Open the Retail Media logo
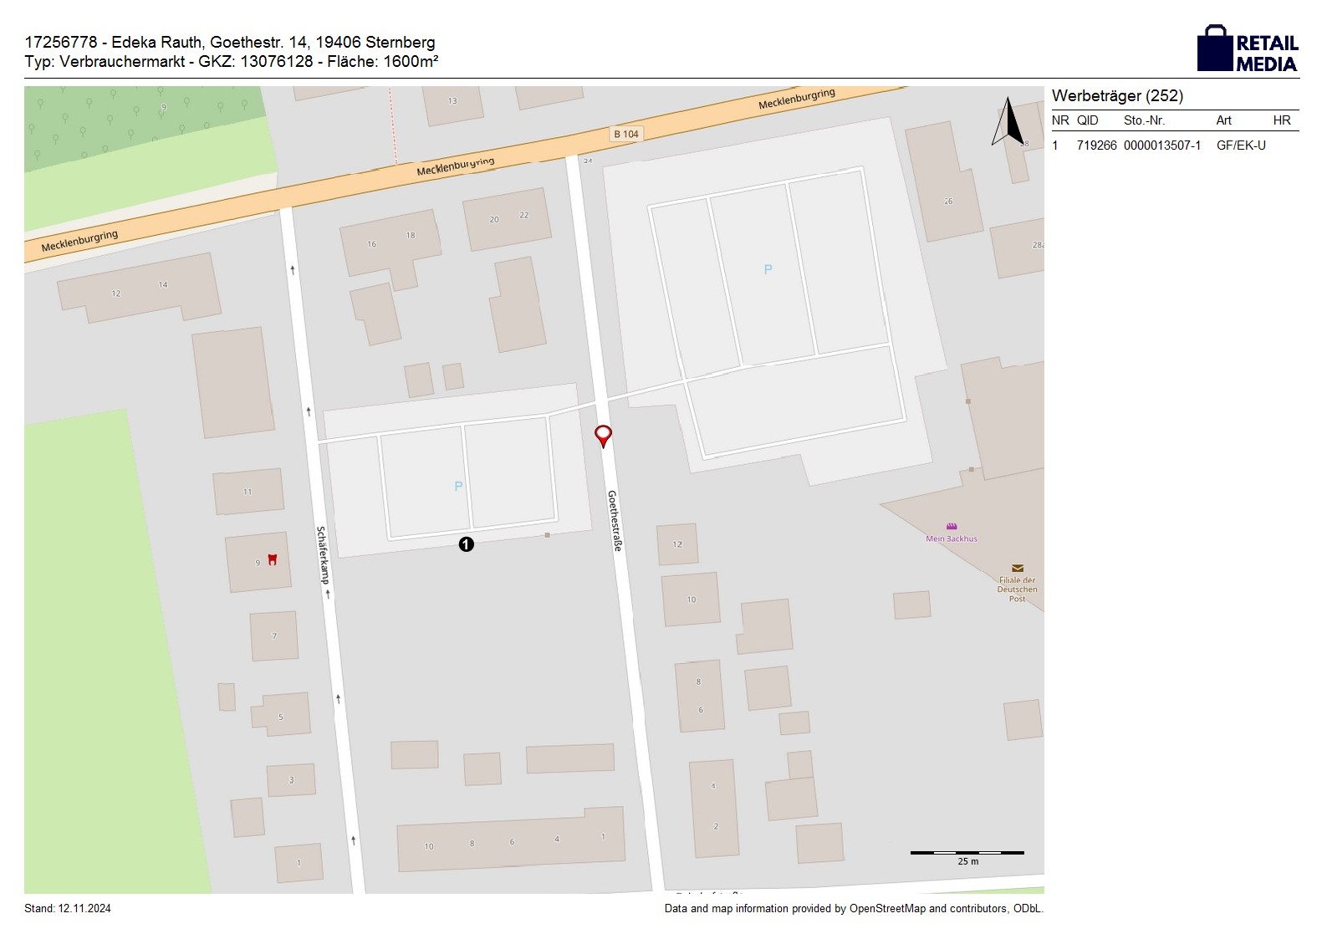The image size is (1327, 939). [x=1247, y=48]
